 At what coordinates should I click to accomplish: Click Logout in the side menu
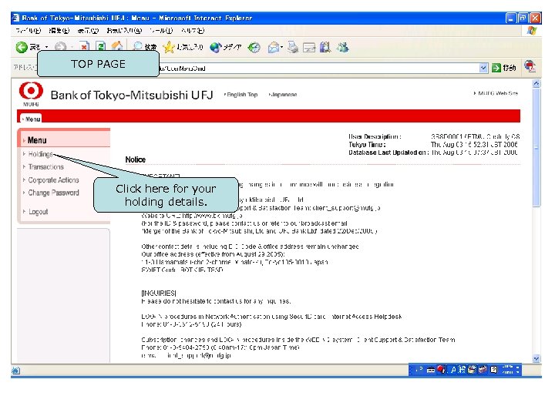pyautogui.click(x=38, y=212)
